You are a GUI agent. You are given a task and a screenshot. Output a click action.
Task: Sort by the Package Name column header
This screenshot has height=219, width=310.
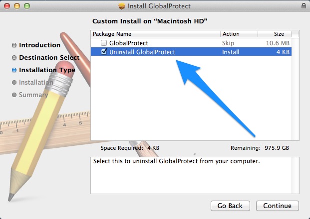(155, 34)
